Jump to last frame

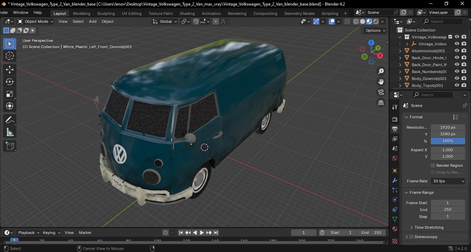(x=216, y=233)
